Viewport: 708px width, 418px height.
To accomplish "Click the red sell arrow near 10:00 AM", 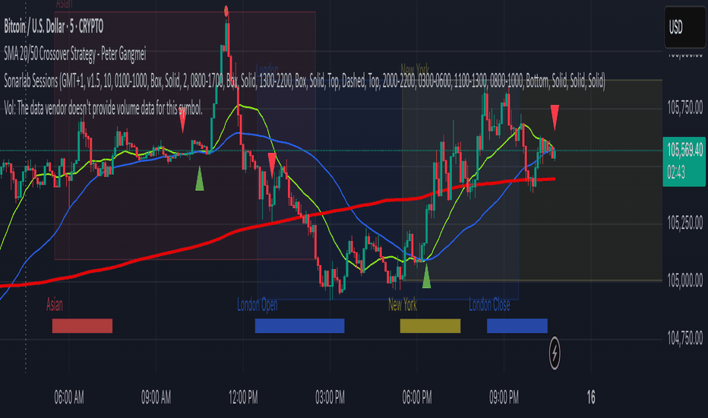I will tap(182, 120).
